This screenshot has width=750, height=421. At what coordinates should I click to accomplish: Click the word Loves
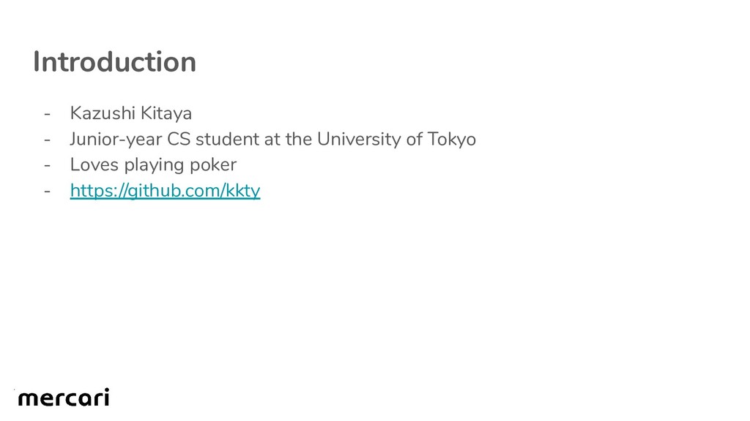(x=94, y=164)
